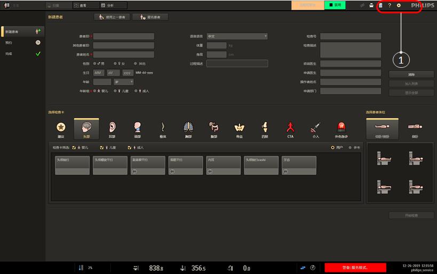Choose bottom-left patient orientation thumbnail

click(384, 186)
